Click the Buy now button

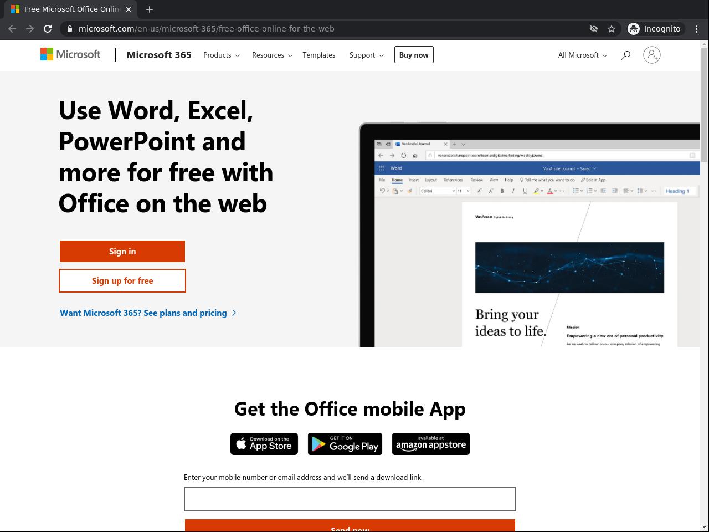click(414, 55)
